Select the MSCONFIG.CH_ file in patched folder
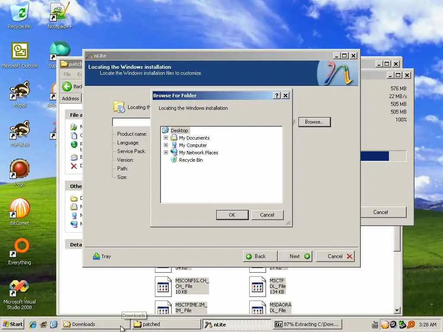The image size is (443, 332). click(182, 286)
